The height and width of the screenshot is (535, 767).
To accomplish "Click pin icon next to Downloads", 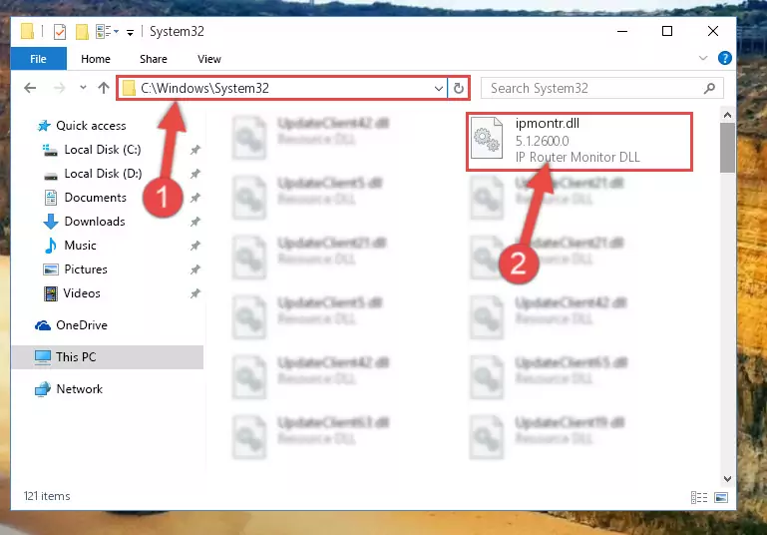I will click(x=195, y=222).
